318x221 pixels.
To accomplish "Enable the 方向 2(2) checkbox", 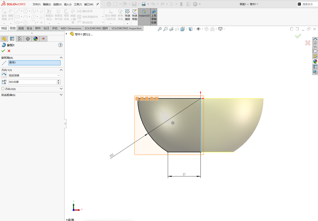I will (x=3, y=89).
